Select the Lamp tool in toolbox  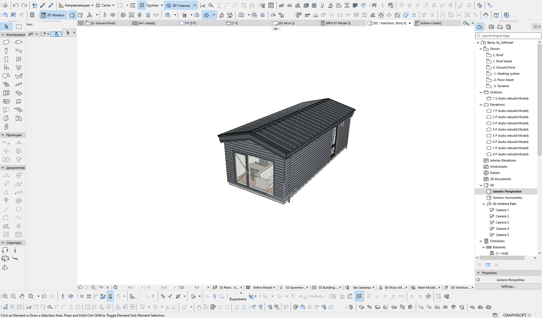[x=18, y=67]
